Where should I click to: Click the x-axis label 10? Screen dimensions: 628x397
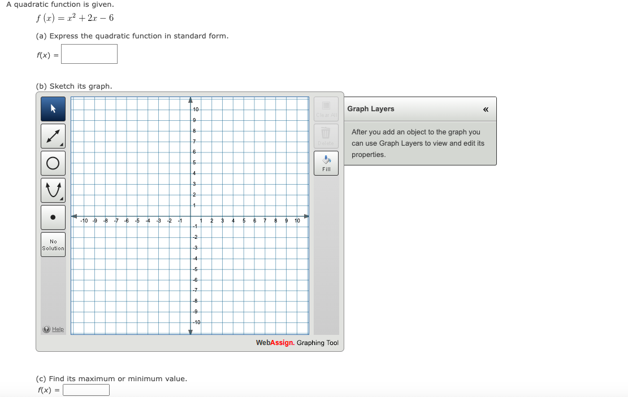tap(297, 220)
